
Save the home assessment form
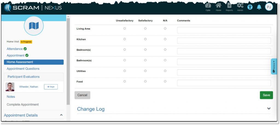point(266,95)
